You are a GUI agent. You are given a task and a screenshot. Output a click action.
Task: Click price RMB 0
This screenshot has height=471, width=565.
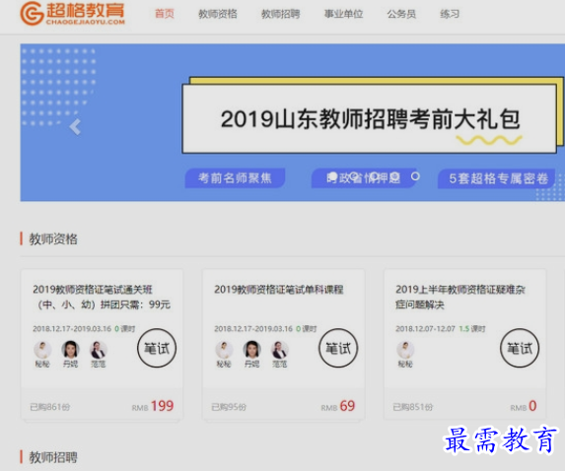coord(524,406)
